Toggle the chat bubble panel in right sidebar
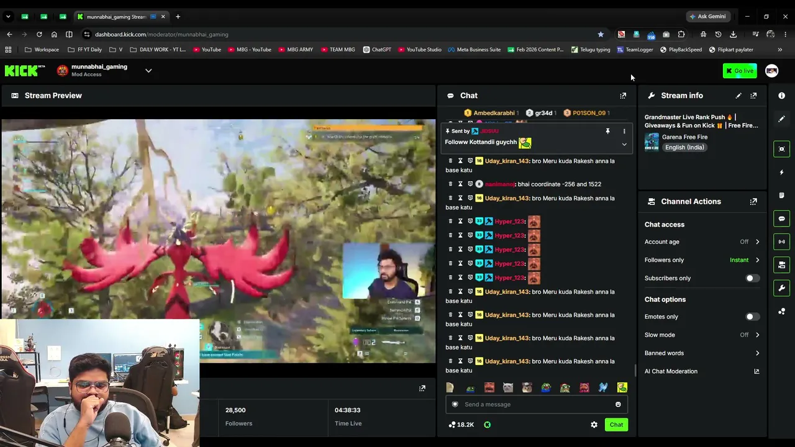Image resolution: width=795 pixels, height=447 pixels. [782, 219]
